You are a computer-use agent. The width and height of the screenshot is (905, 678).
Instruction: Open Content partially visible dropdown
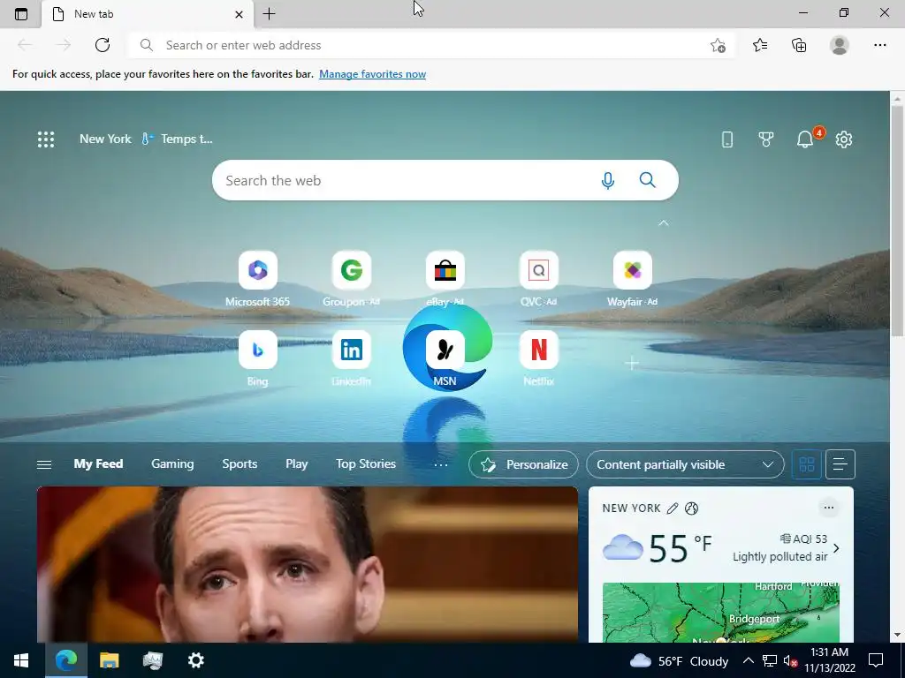[x=685, y=464]
